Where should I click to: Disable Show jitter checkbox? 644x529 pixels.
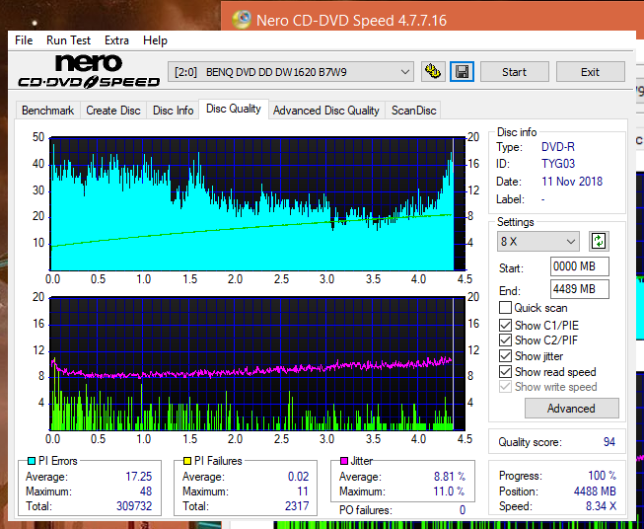pos(505,356)
